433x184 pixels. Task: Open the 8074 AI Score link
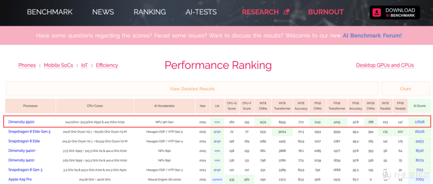(x=419, y=160)
